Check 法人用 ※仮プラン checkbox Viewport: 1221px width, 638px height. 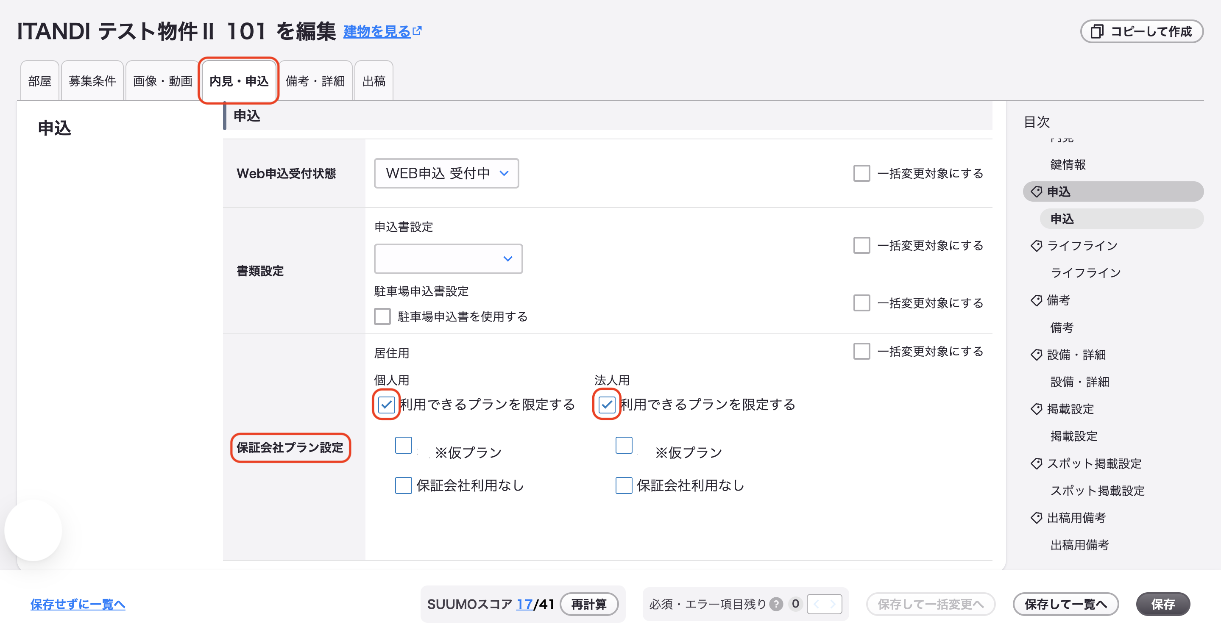624,445
